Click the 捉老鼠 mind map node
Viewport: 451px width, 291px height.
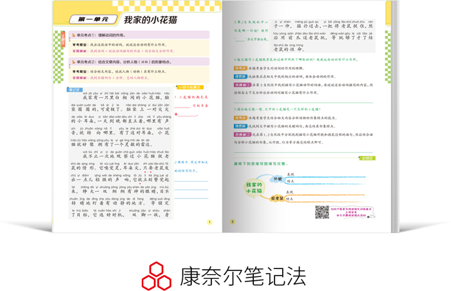[277, 198]
